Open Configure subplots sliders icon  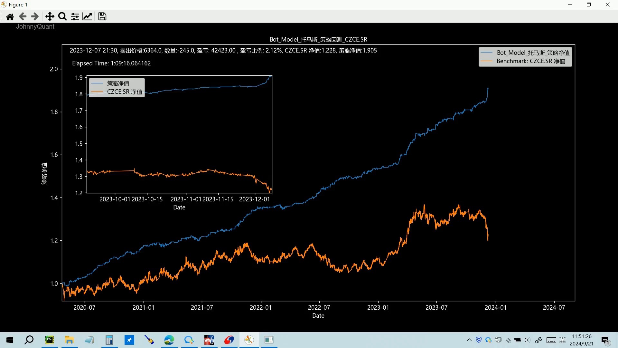click(x=75, y=16)
